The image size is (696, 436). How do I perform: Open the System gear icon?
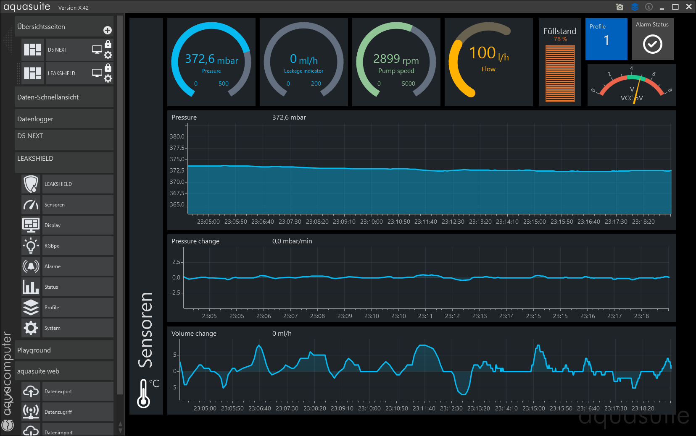[x=31, y=328]
